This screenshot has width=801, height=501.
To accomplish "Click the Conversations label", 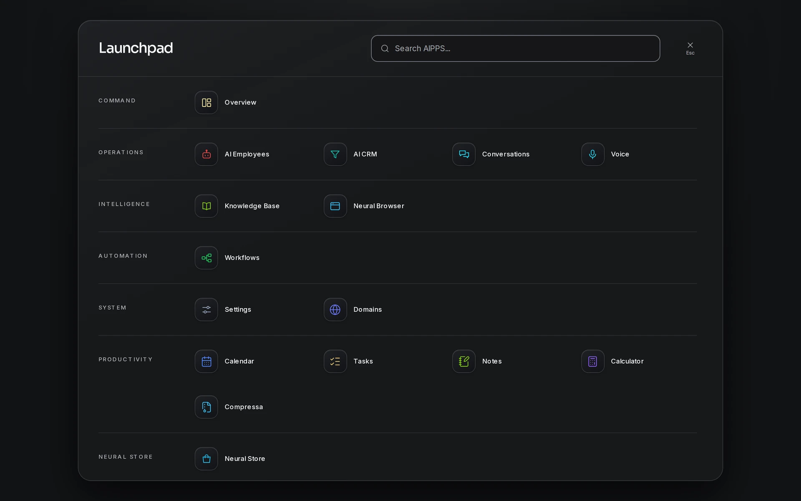I will pos(506,154).
